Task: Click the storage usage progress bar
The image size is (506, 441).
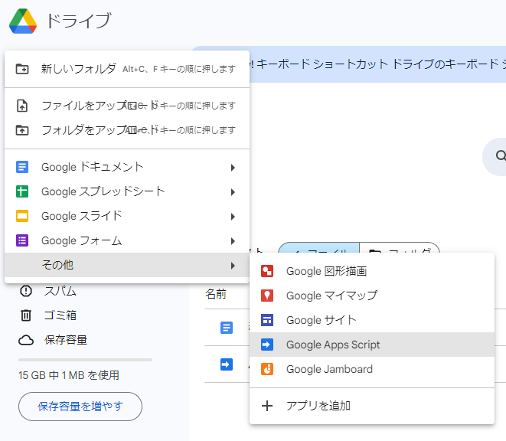Action: click(x=85, y=359)
